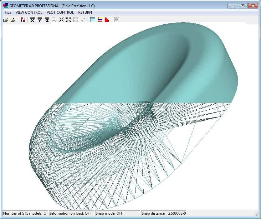Viewport: 261px width, 219px height.
Task: Click the inward-arrows zoom icon
Action: pos(61,20)
